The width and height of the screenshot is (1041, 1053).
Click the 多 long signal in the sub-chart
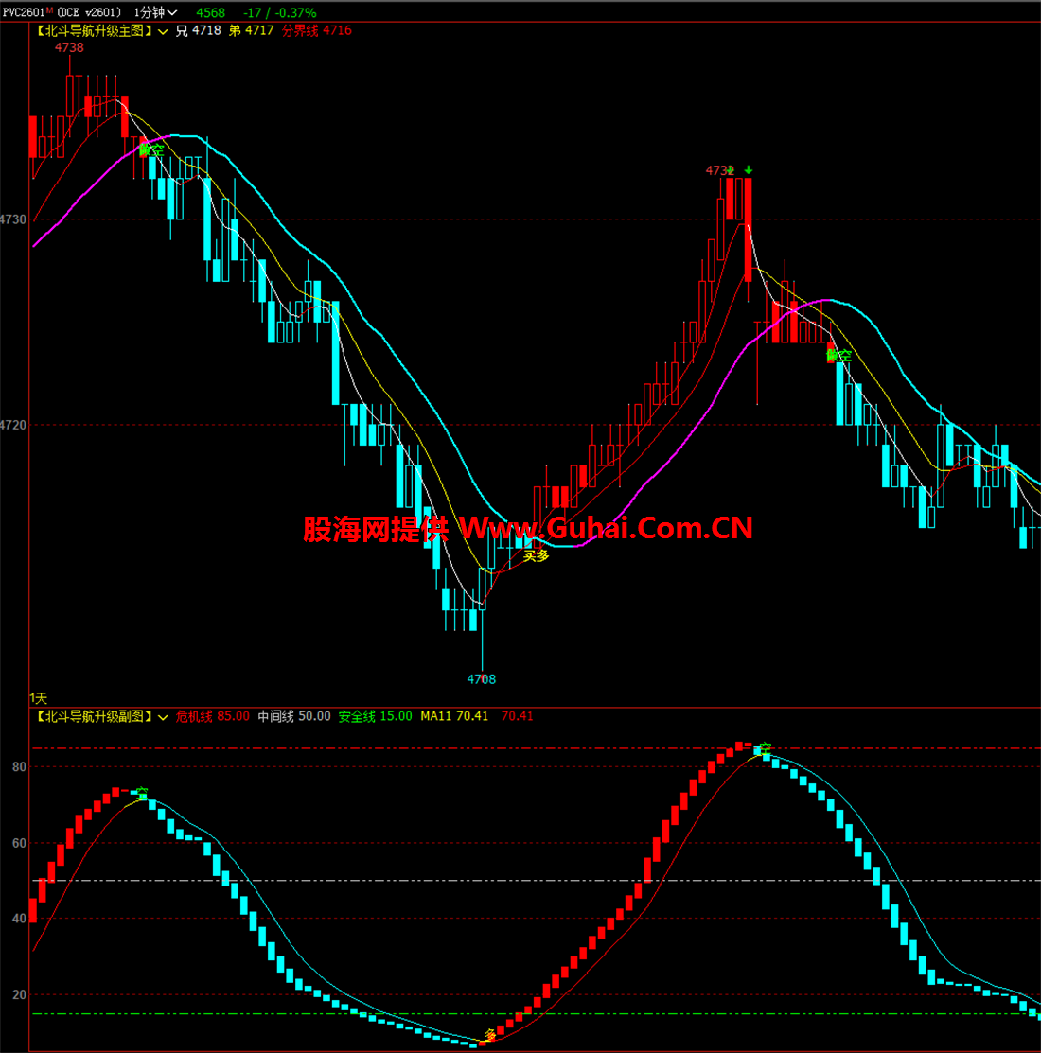point(490,1034)
